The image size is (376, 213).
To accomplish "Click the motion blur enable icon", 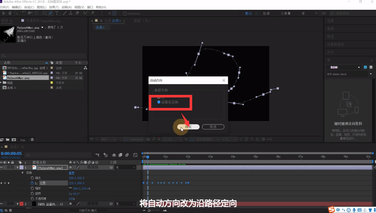I will (127, 155).
